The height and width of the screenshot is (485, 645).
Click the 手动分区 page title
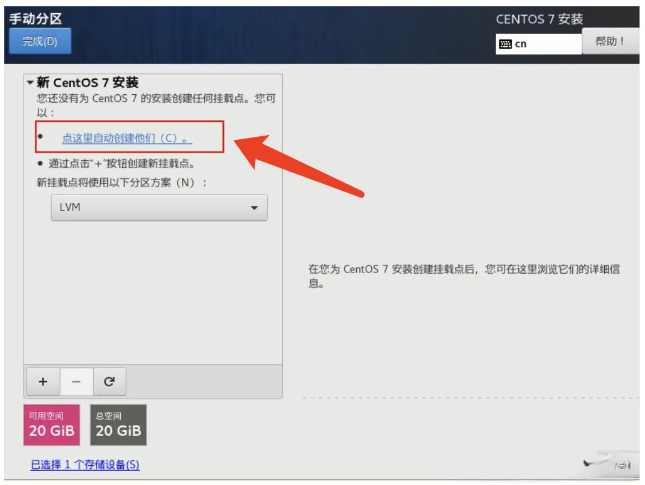pyautogui.click(x=36, y=19)
